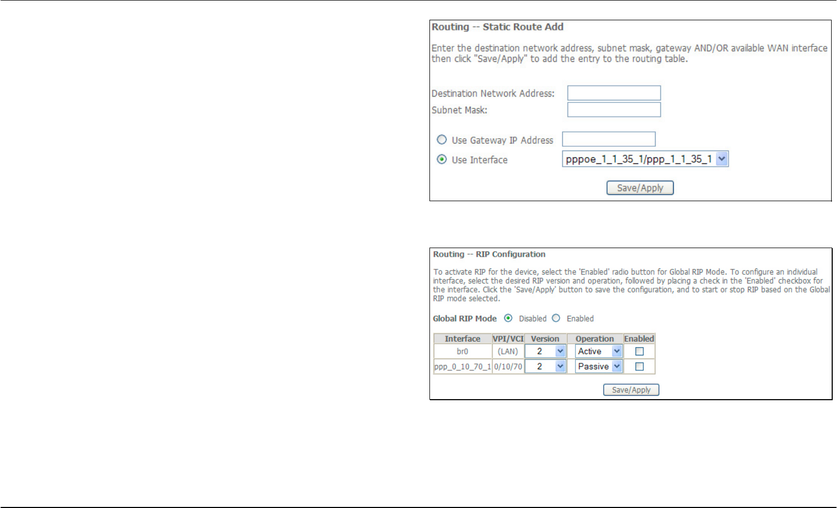The height and width of the screenshot is (508, 837).
Task: Click the ppp_0_10_70_1 interface cell
Action: [x=463, y=366]
